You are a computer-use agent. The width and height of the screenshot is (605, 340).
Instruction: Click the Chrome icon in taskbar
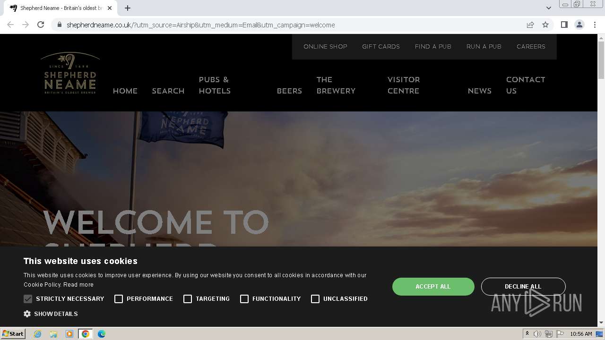tap(86, 334)
